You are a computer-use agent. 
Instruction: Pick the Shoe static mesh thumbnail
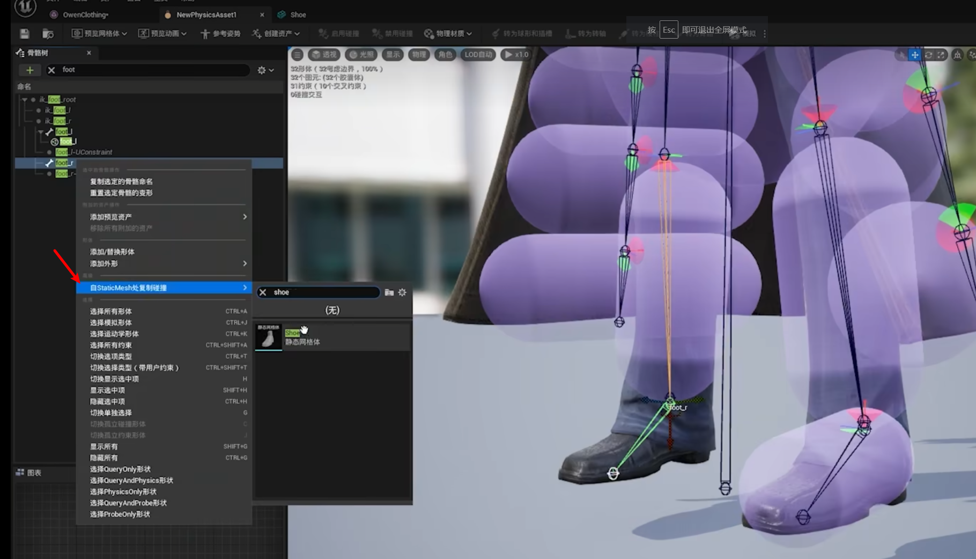tap(268, 337)
